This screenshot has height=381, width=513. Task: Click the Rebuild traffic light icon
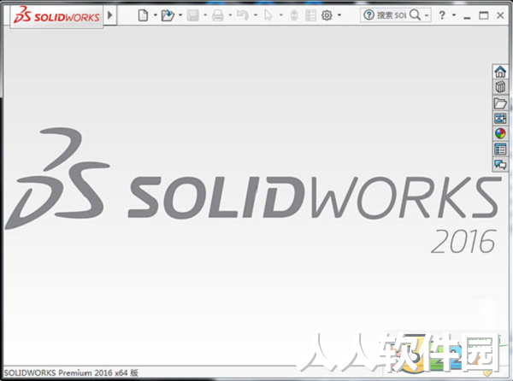click(294, 15)
